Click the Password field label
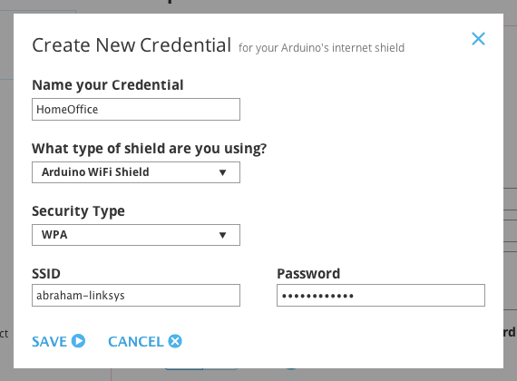 pyautogui.click(x=308, y=274)
